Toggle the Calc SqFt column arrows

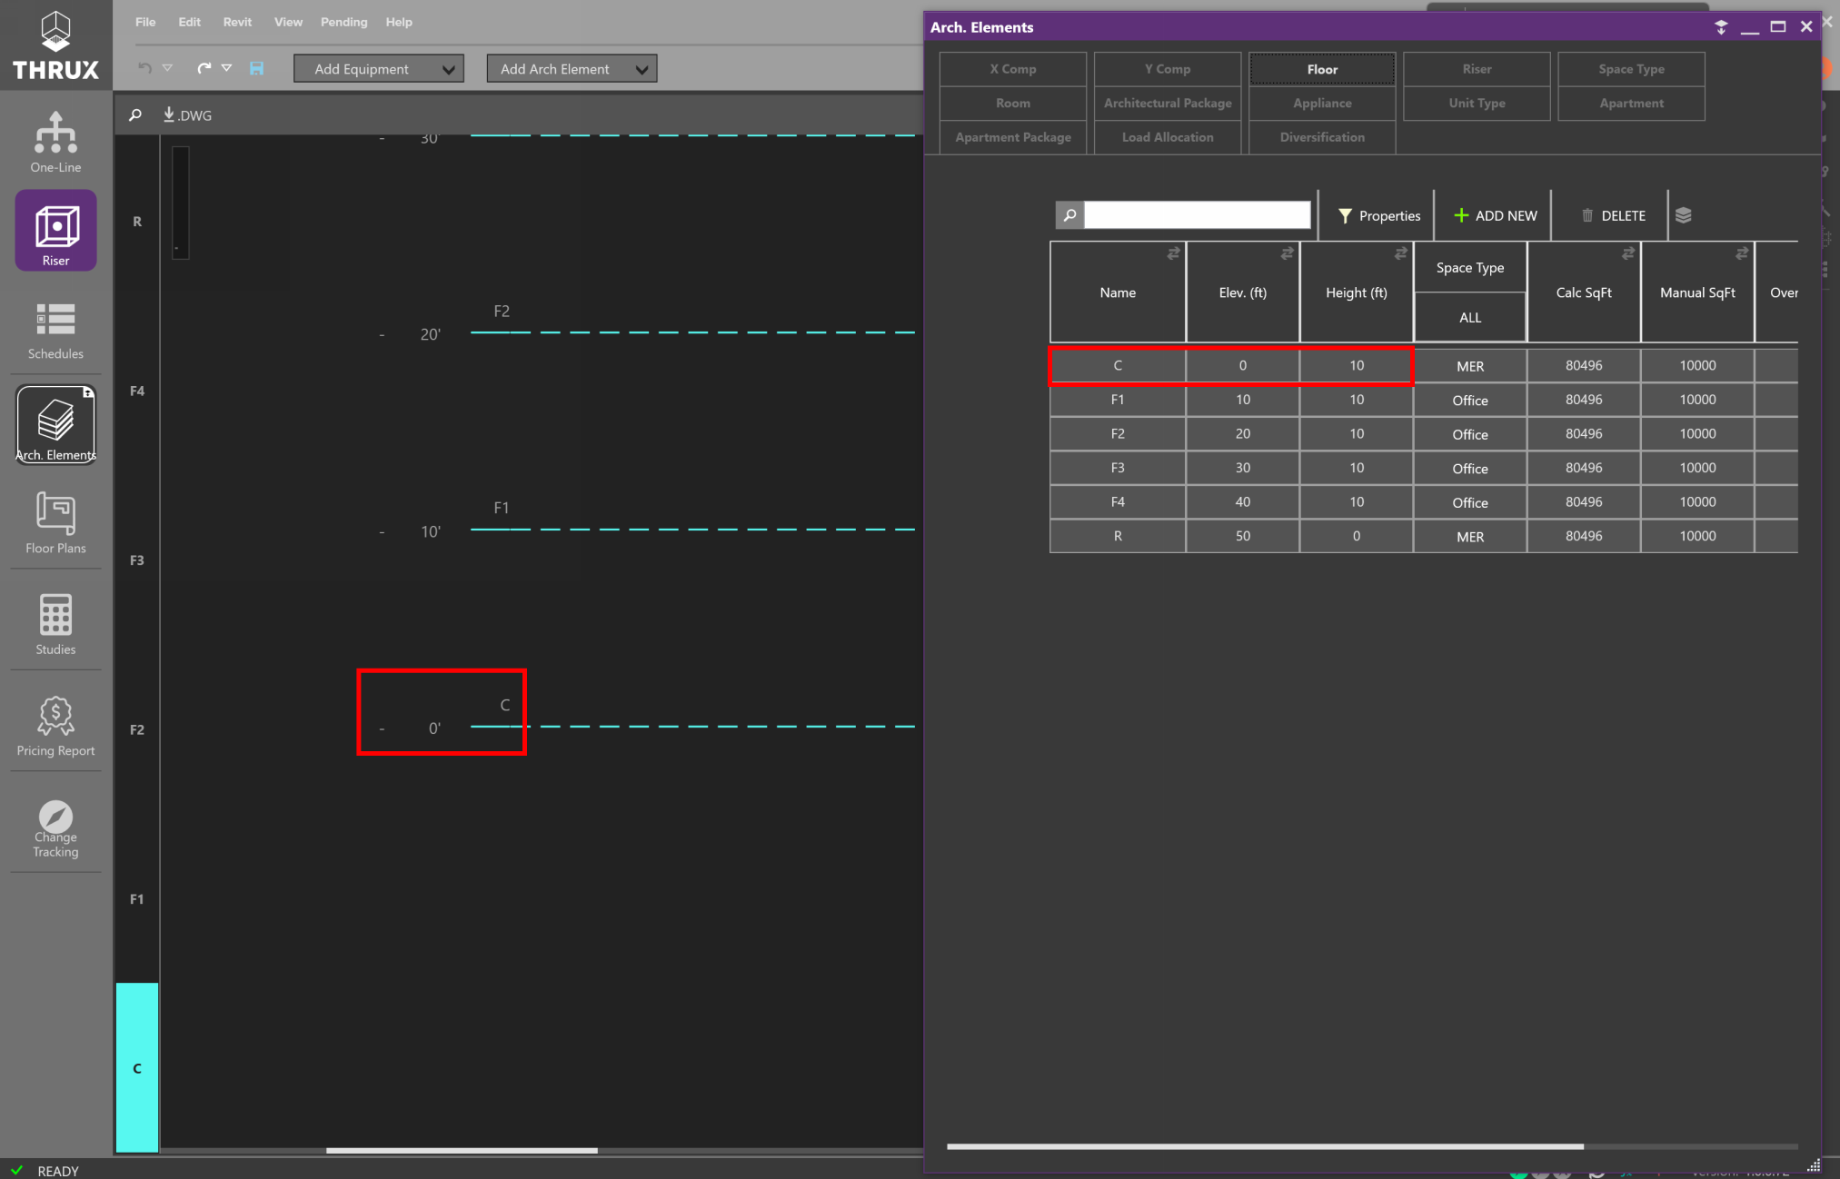pos(1627,253)
